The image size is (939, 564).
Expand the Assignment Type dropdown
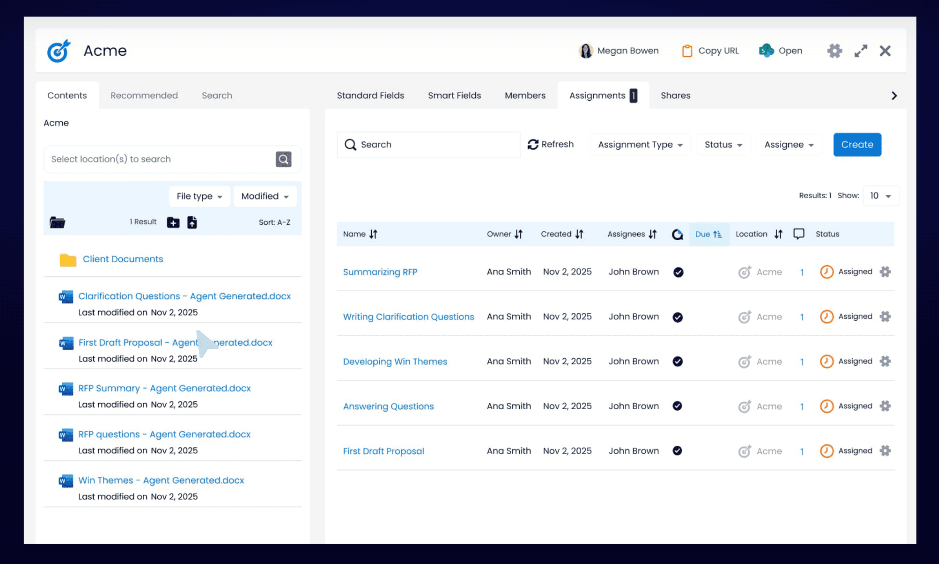click(x=640, y=145)
